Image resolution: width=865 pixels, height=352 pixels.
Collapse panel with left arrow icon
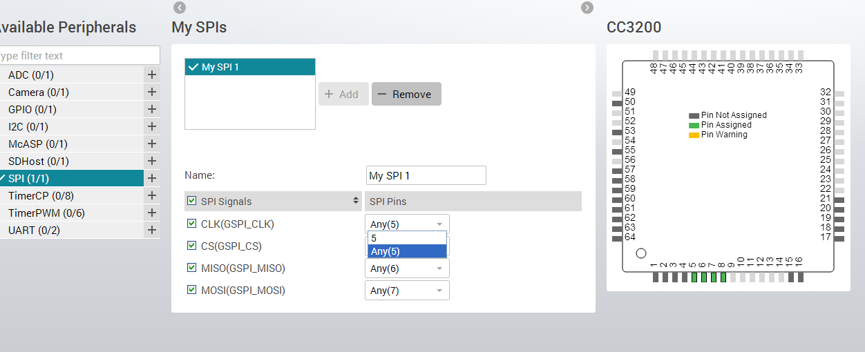pyautogui.click(x=180, y=8)
